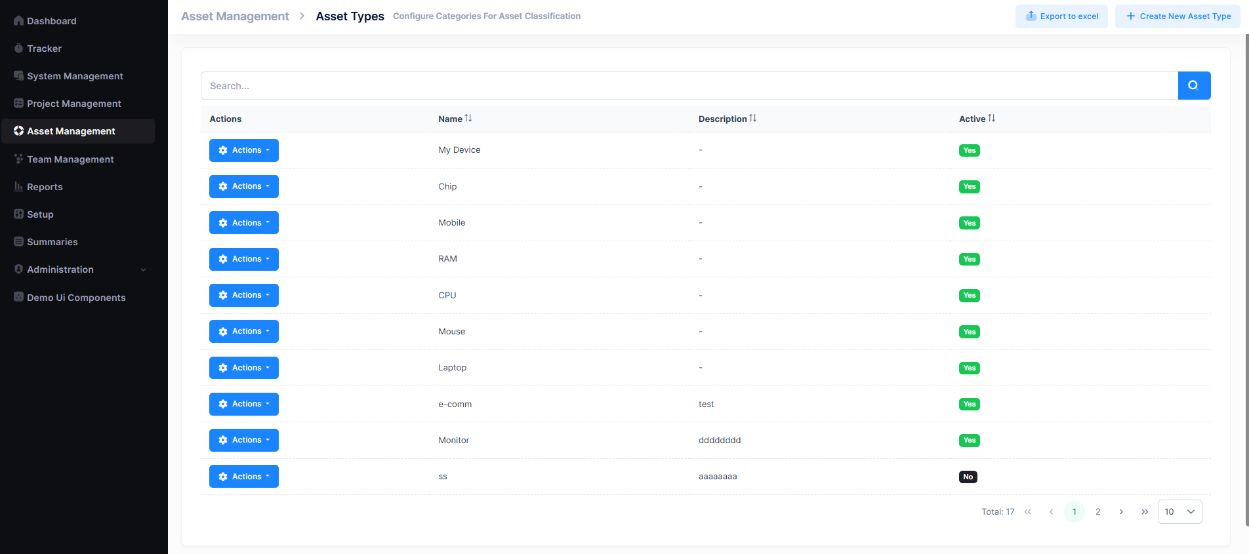Go to first page with double-left arrow
The width and height of the screenshot is (1249, 554).
click(1028, 512)
